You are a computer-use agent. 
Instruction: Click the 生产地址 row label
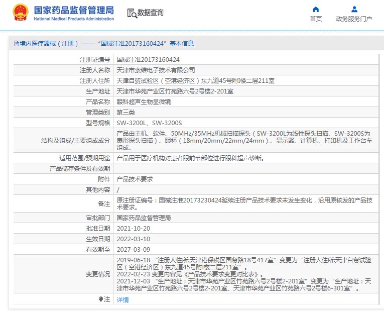point(98,91)
